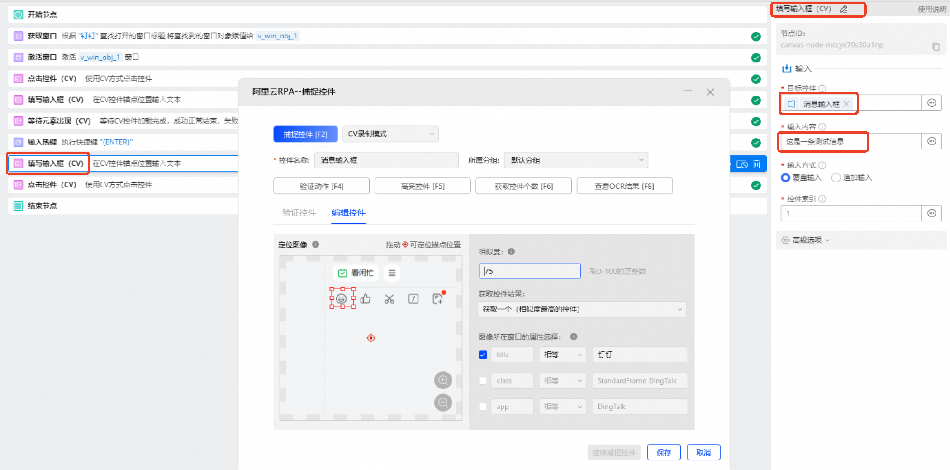950x470 pixels.
Task: Zoom out on the locating image
Action: coord(443,402)
